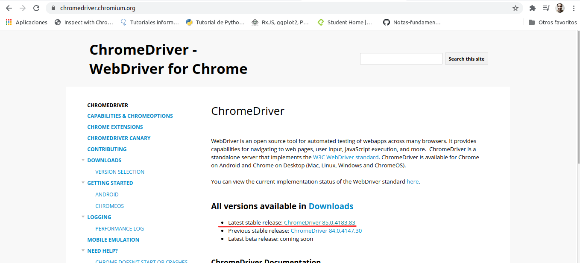The height and width of the screenshot is (263, 580).
Task: Collapse the Getting Started section arrow
Action: pos(83,183)
